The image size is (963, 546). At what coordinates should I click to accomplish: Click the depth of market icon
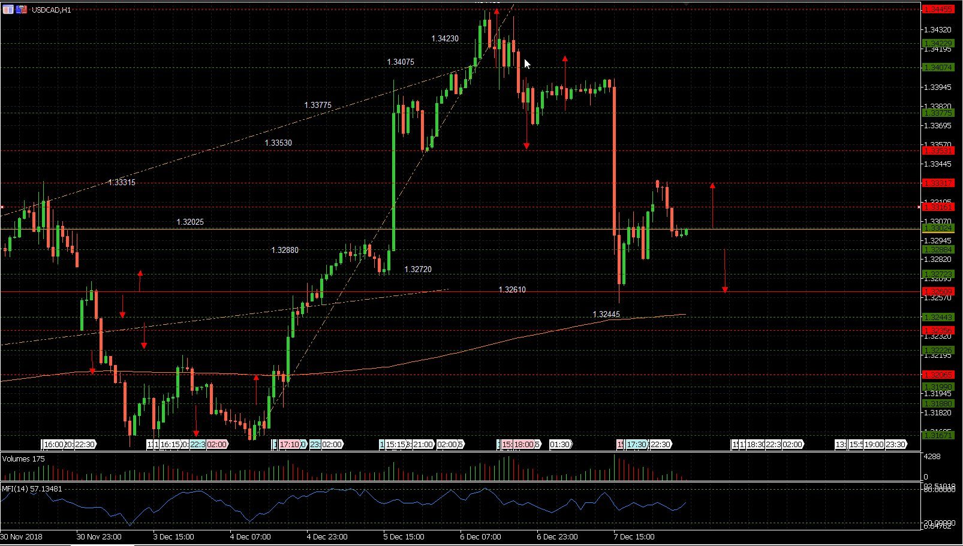click(x=22, y=10)
